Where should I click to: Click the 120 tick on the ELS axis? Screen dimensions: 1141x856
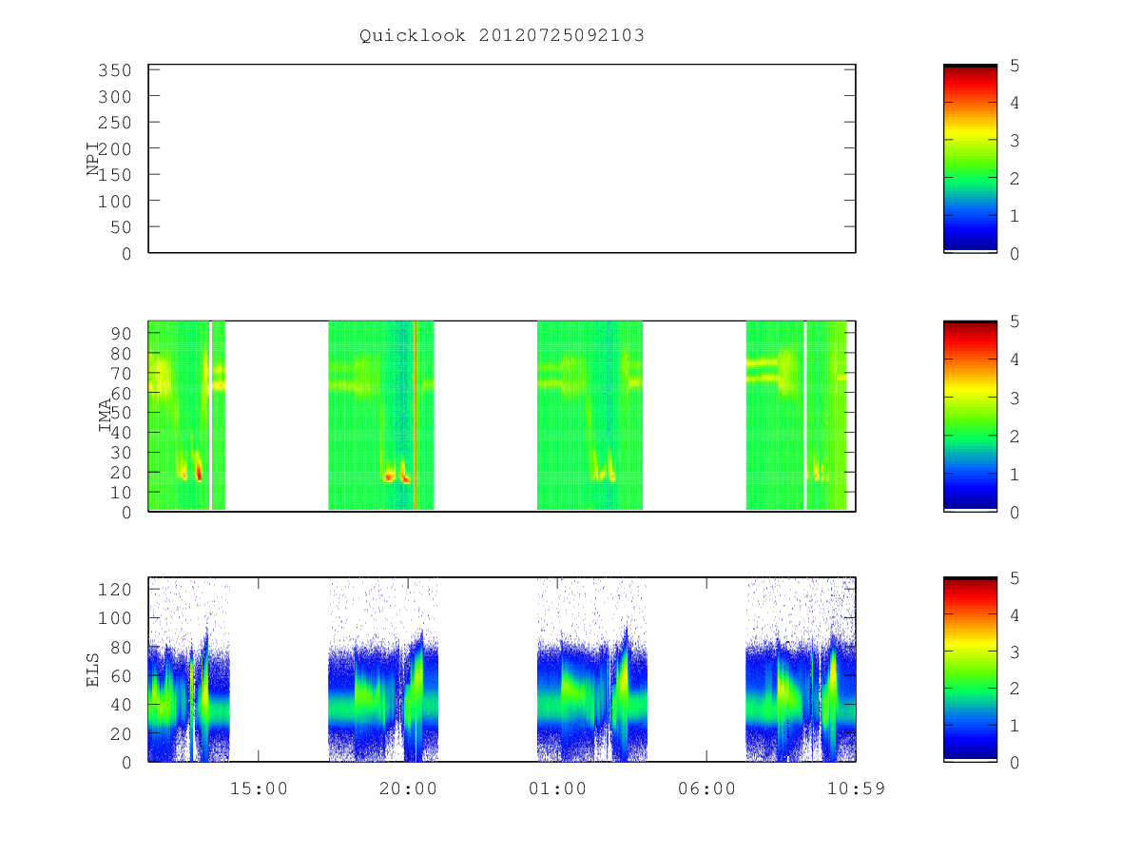coord(116,590)
